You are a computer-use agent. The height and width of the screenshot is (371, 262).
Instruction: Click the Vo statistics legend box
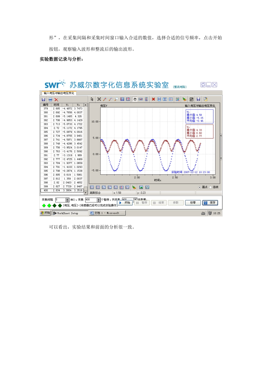tap(199, 131)
